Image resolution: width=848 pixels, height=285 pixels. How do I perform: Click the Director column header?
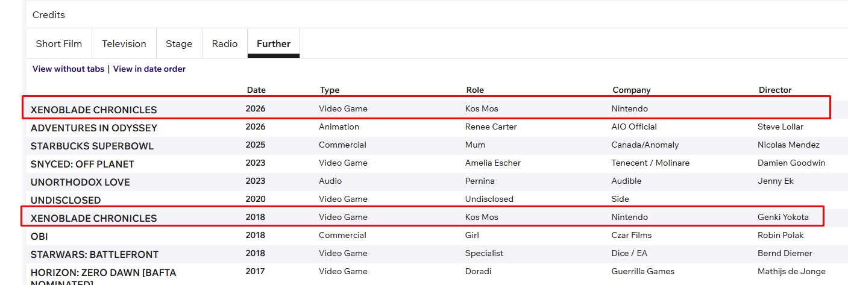point(775,90)
